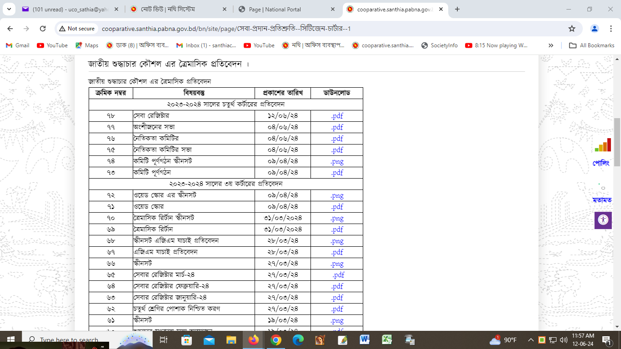This screenshot has height=349, width=621.
Task: Open a new browser tab
Action: tap(457, 9)
